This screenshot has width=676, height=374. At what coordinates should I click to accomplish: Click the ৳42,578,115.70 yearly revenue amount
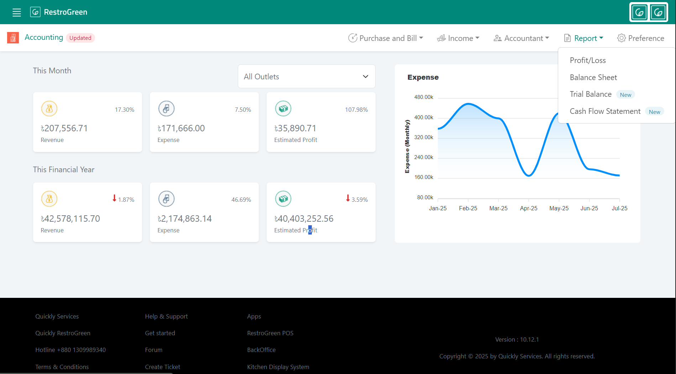[70, 219]
